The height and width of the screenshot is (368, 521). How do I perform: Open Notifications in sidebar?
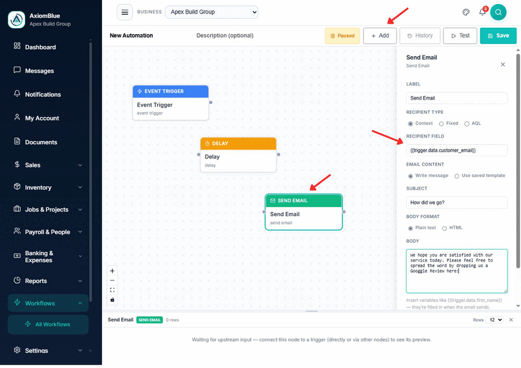(x=43, y=95)
